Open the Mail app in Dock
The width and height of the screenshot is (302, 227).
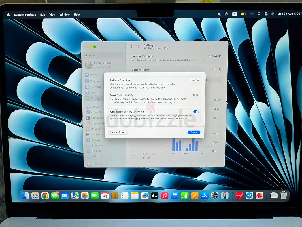coord(65,196)
